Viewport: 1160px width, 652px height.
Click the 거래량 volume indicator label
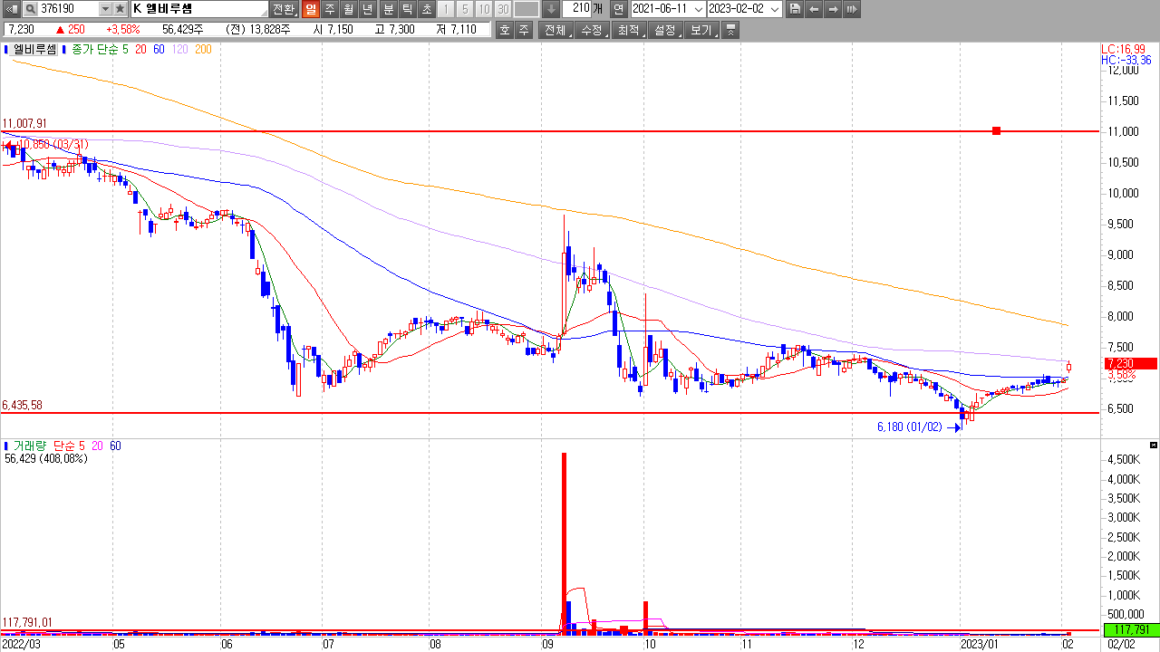[x=30, y=446]
